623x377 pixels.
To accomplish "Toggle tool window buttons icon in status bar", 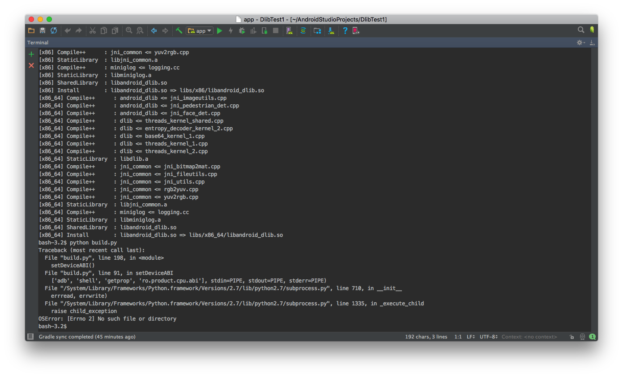I will (x=30, y=337).
